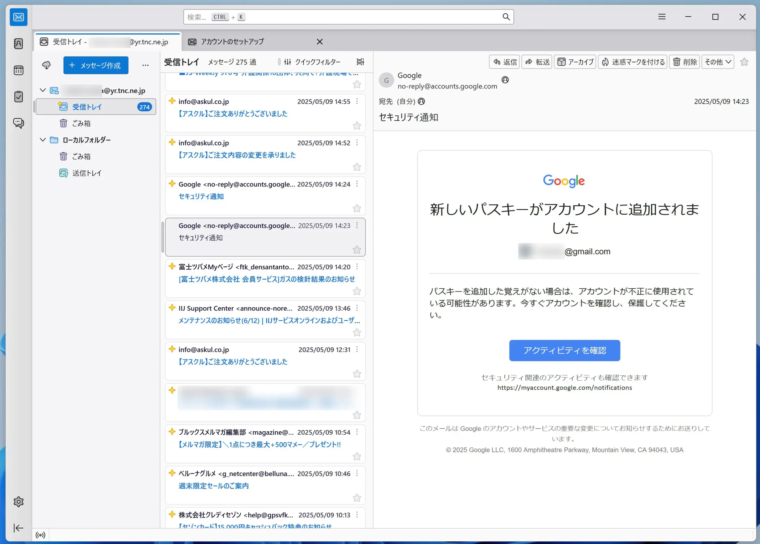Image resolution: width=760 pixels, height=544 pixels.
Task: Collapse the ローカルフォルダー tree
Action: tap(42, 140)
